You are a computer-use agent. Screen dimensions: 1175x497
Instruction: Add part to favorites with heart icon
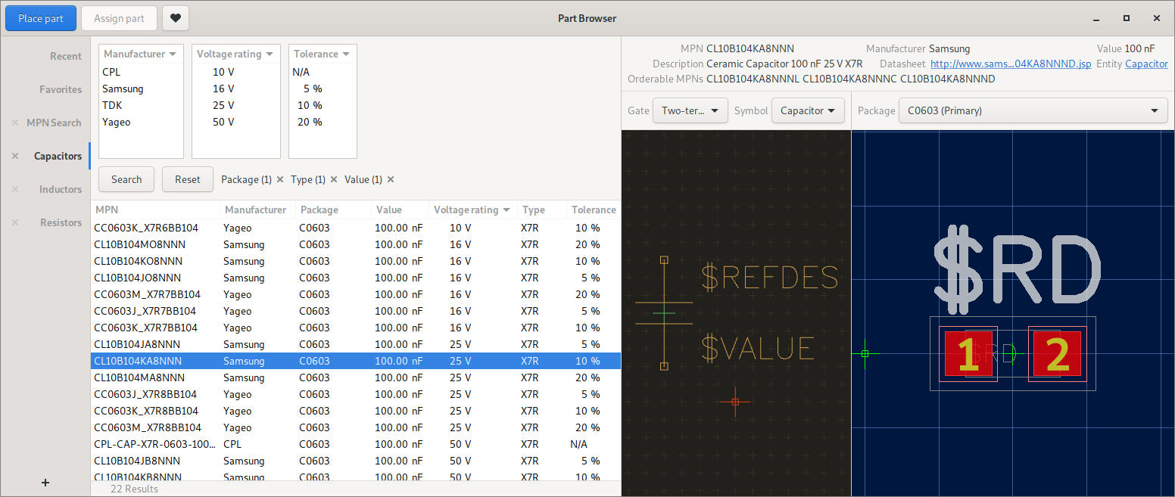coord(176,18)
